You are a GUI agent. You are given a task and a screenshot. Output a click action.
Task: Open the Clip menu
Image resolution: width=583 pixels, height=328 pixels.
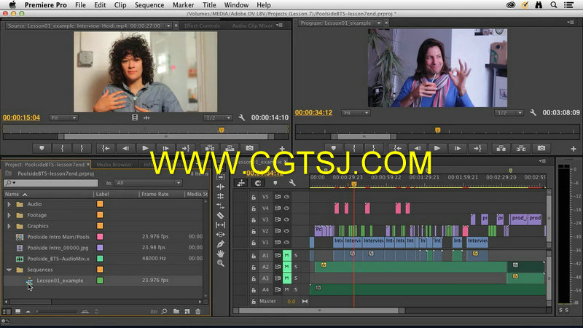tap(120, 5)
